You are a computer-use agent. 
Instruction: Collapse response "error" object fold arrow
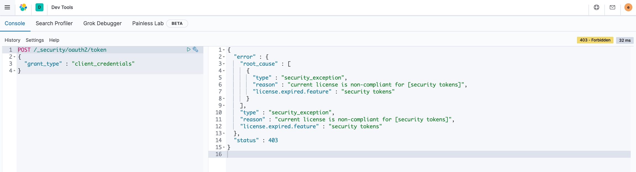pos(224,57)
